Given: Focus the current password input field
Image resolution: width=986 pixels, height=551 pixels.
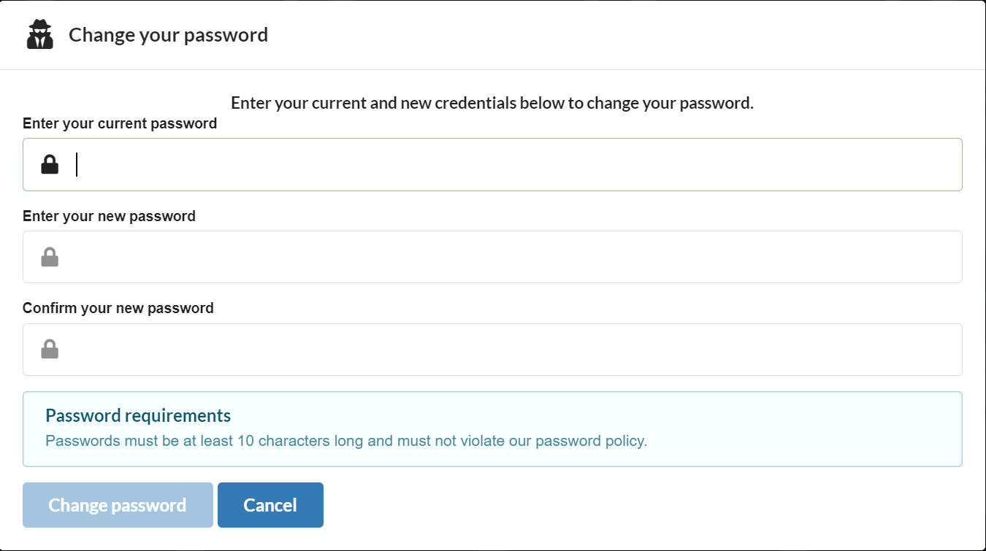Looking at the screenshot, I should [492, 165].
